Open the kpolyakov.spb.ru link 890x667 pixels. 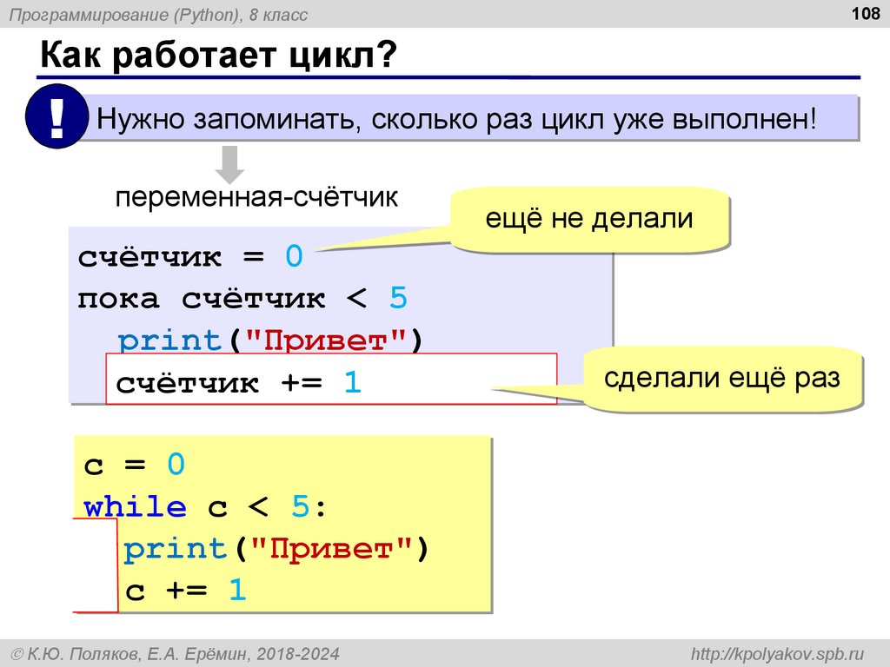click(x=777, y=654)
